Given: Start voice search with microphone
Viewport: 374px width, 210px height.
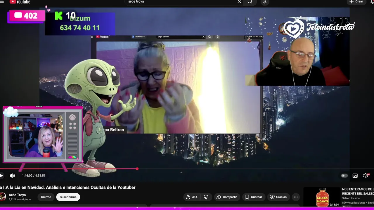Looking at the screenshot, I should (x=265, y=2).
